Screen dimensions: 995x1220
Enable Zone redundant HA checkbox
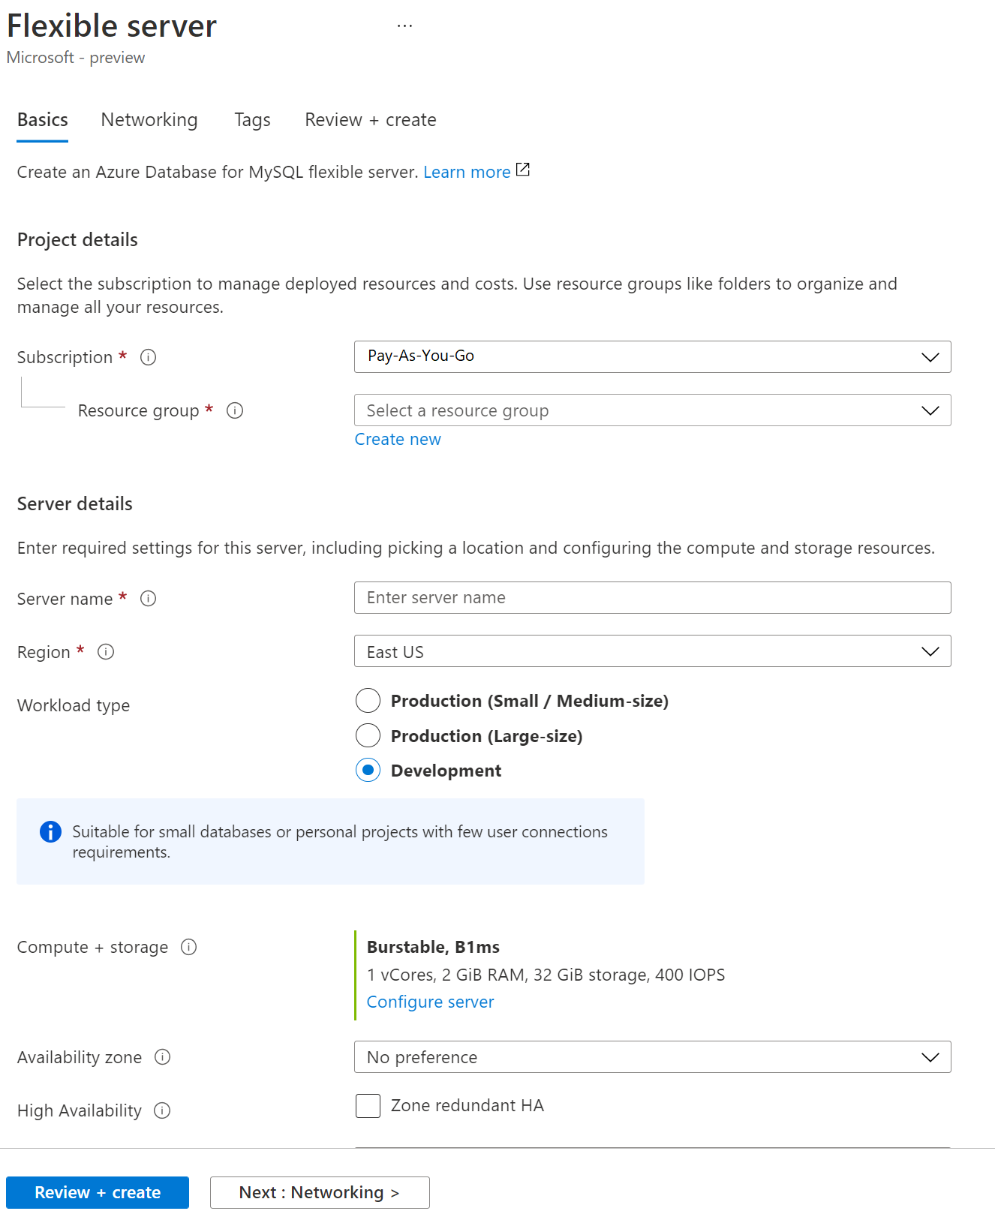point(368,1106)
